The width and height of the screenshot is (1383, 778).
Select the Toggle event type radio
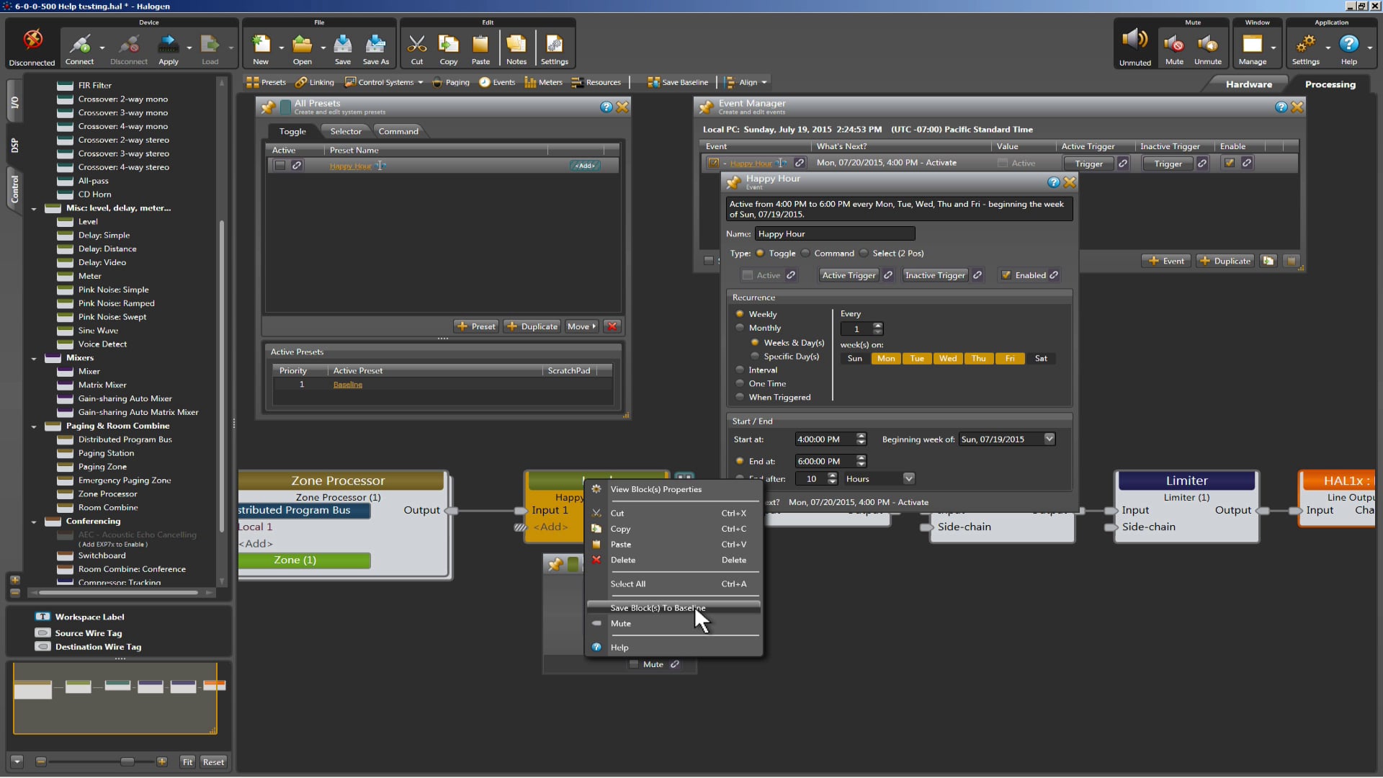point(760,254)
